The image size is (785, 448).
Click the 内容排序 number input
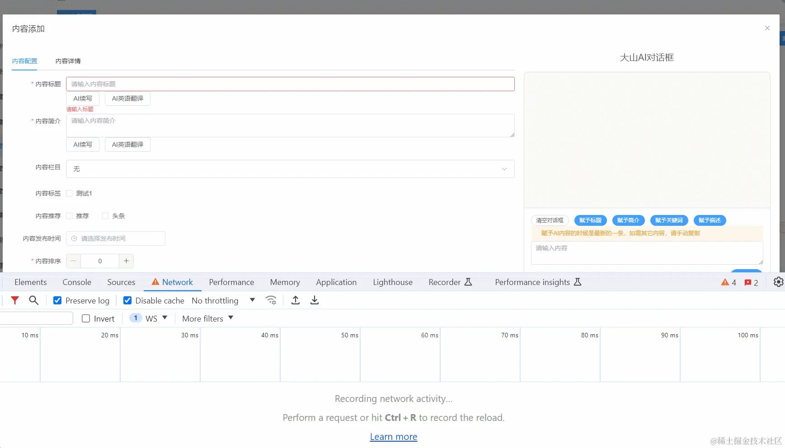(100, 261)
